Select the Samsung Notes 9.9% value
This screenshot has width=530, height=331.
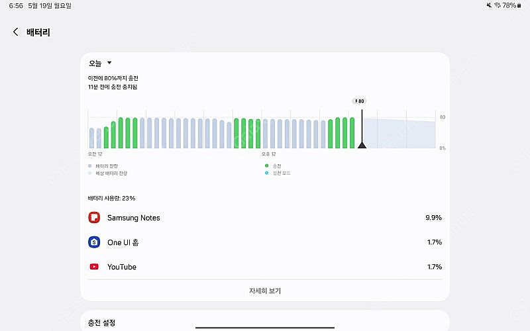pos(433,218)
